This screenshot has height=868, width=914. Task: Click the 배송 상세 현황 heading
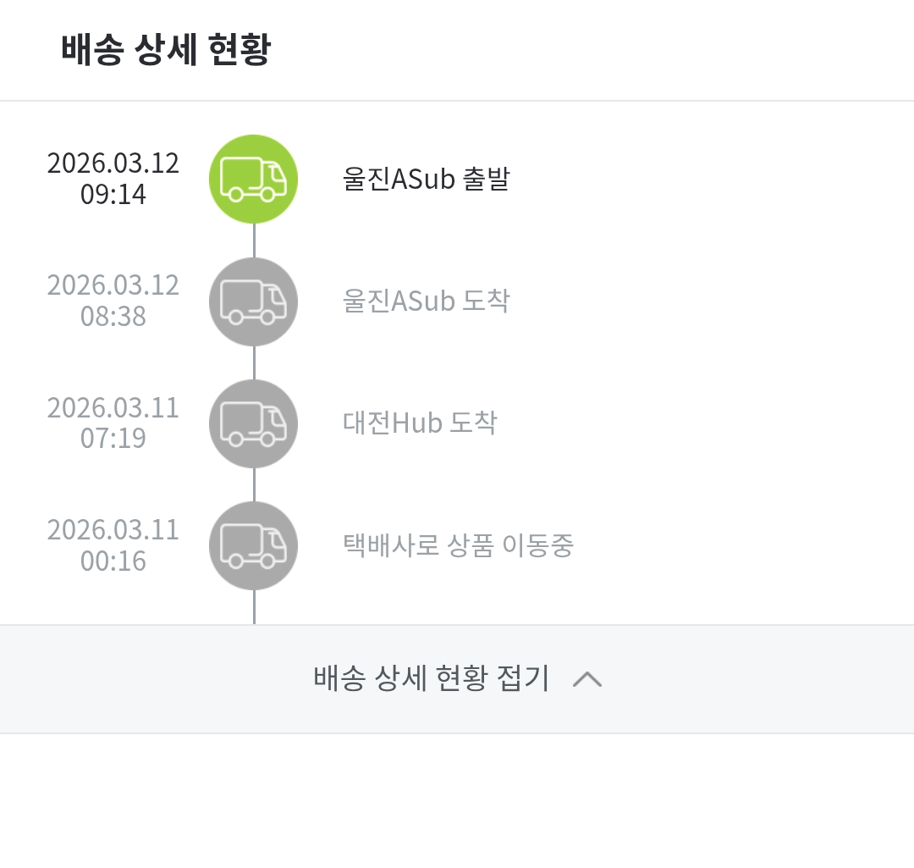coord(165,51)
